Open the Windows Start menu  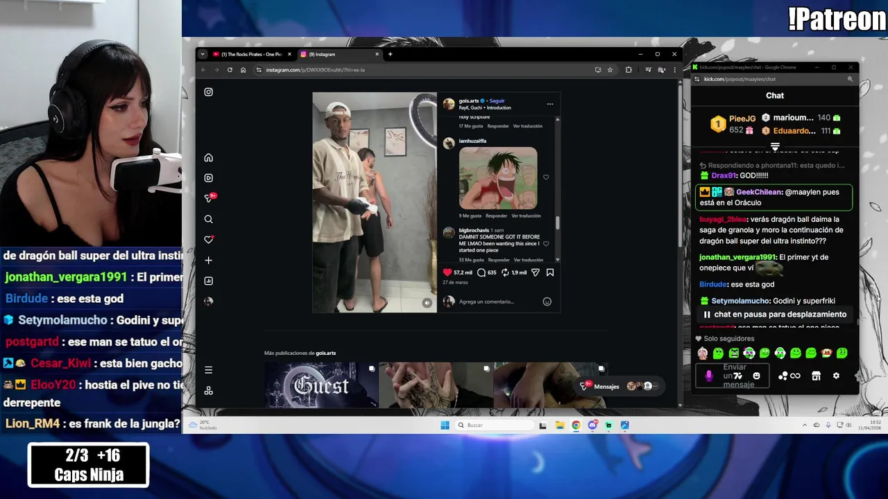click(445, 425)
